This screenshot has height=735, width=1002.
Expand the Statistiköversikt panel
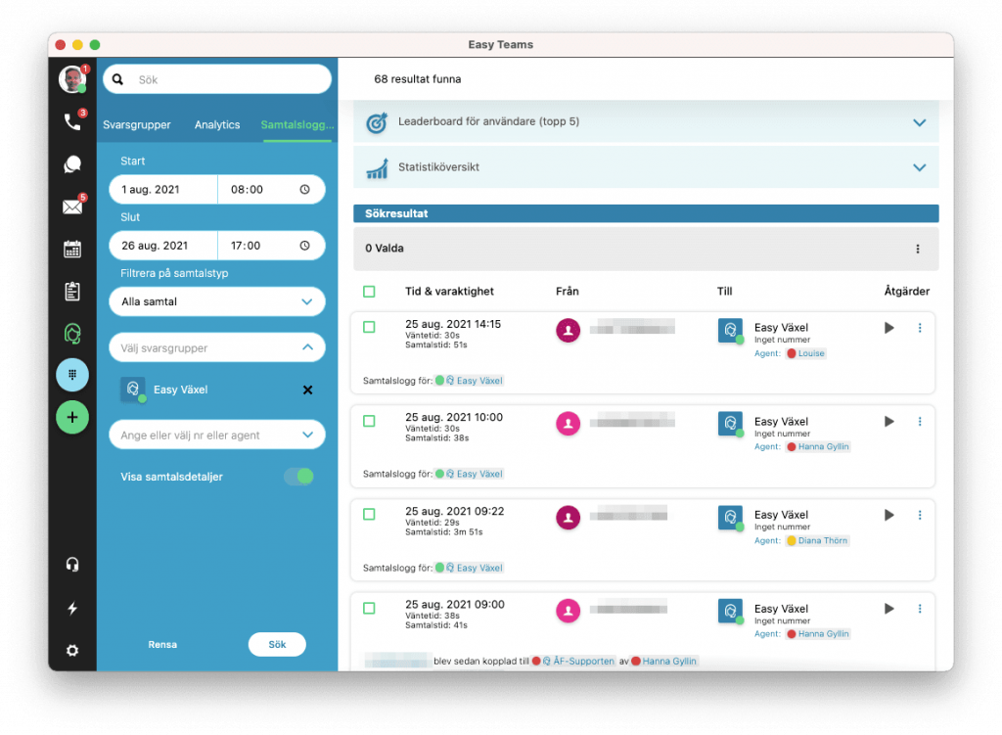[x=919, y=168]
